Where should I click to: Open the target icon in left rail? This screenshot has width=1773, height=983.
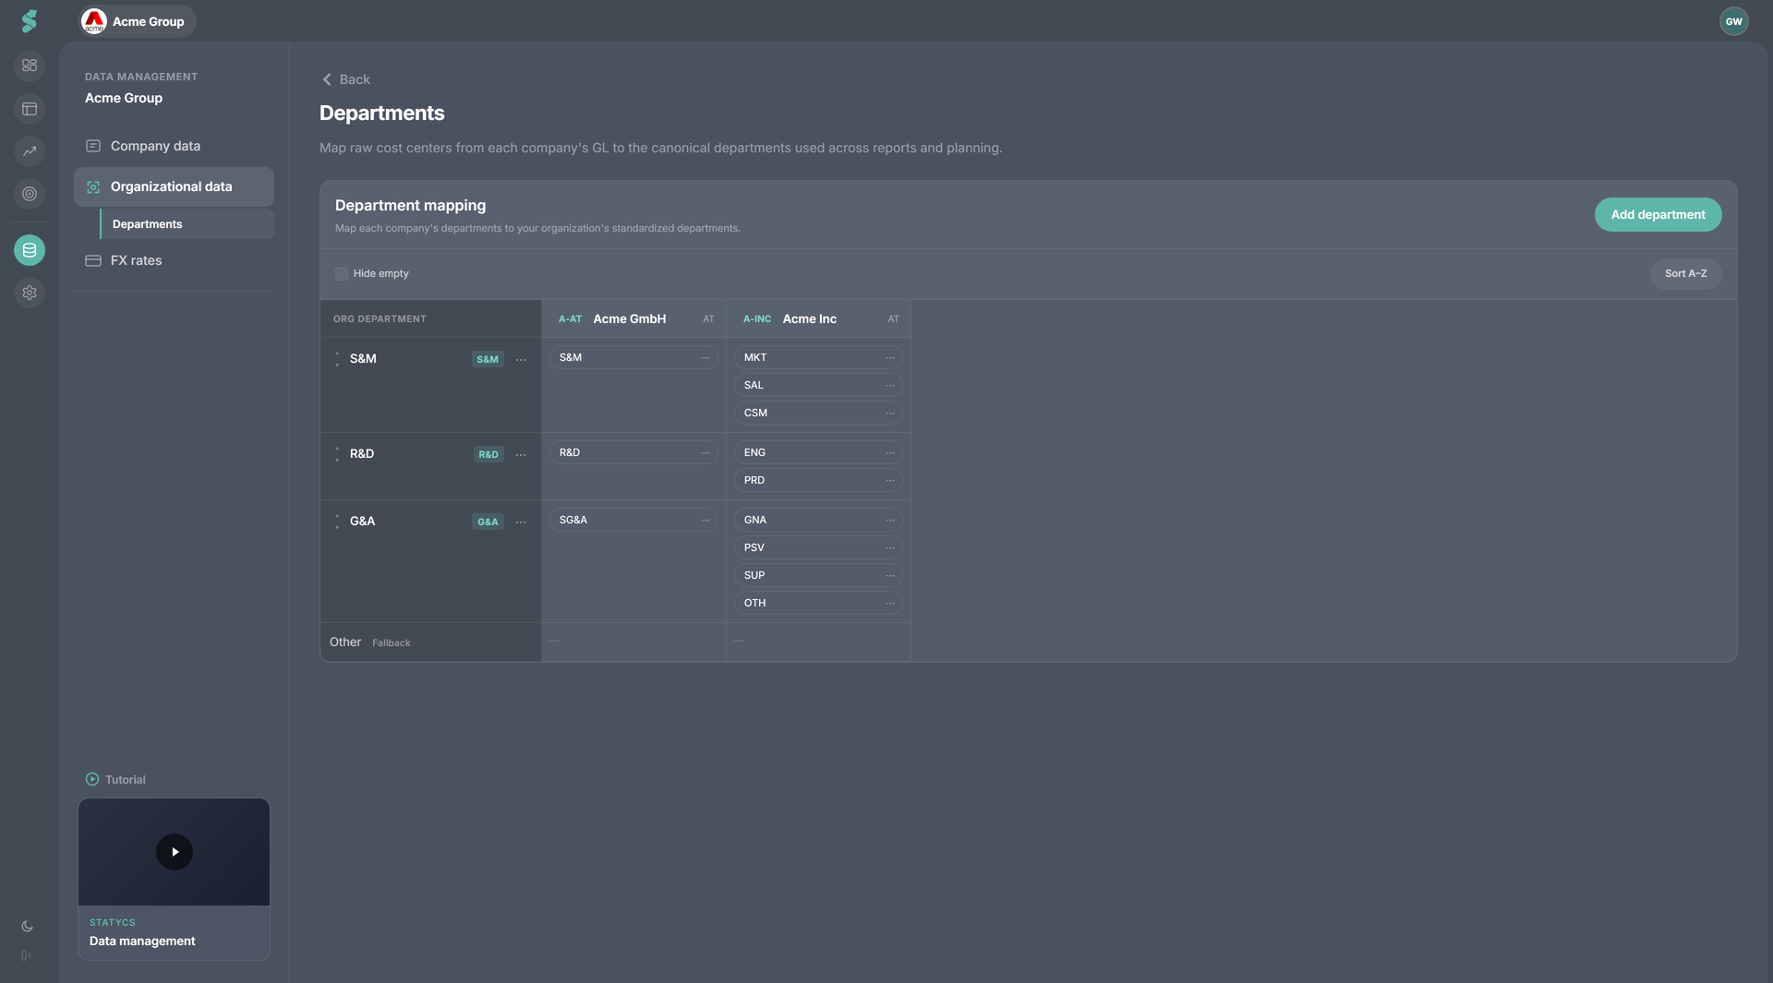coord(30,194)
